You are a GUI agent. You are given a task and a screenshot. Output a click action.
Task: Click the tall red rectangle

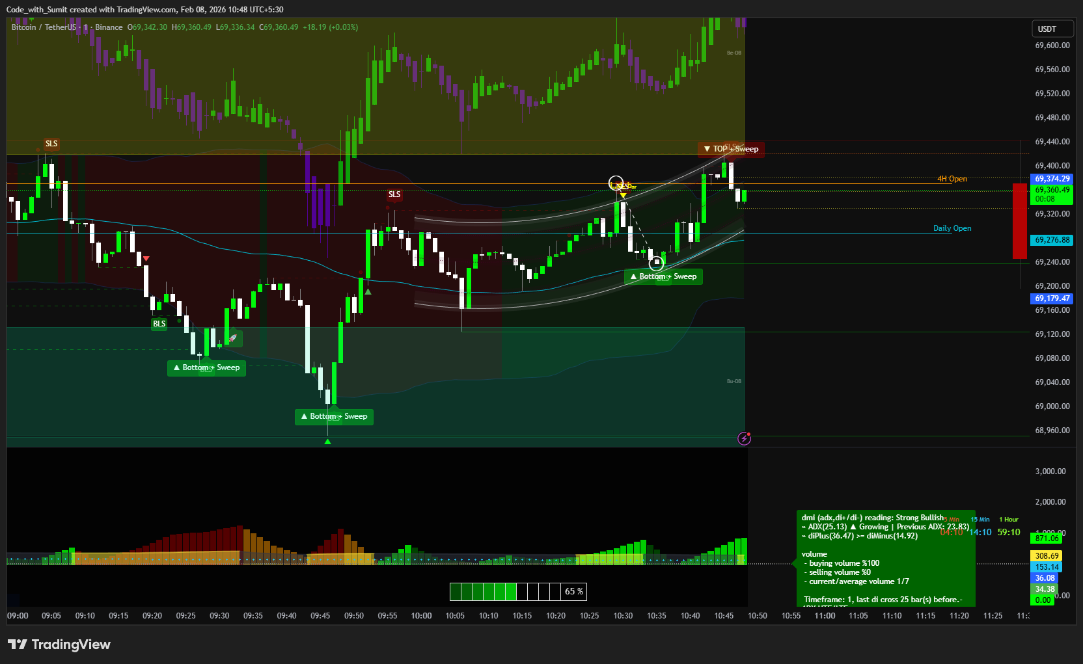(1019, 221)
